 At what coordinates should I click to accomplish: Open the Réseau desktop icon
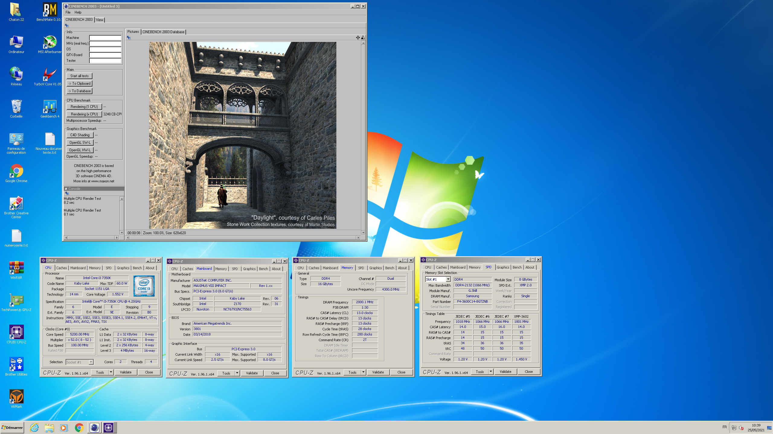click(x=16, y=77)
